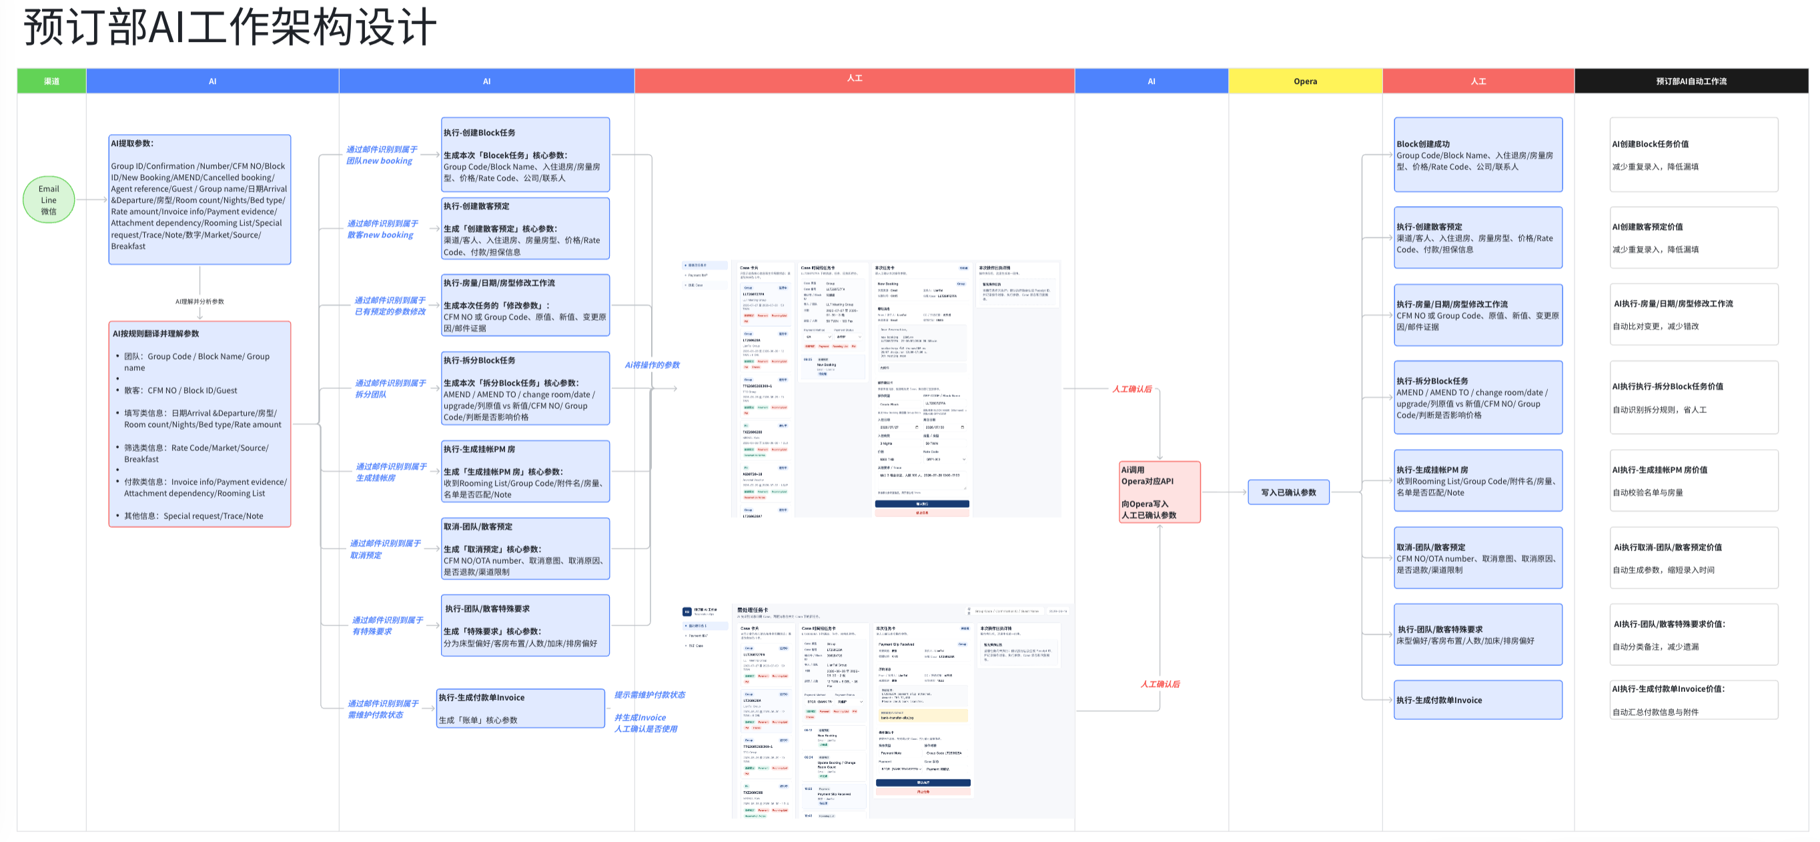1820x842 pixels.
Task: Click the AI header above 执行-创建Block任务 box
Action: coord(487,81)
